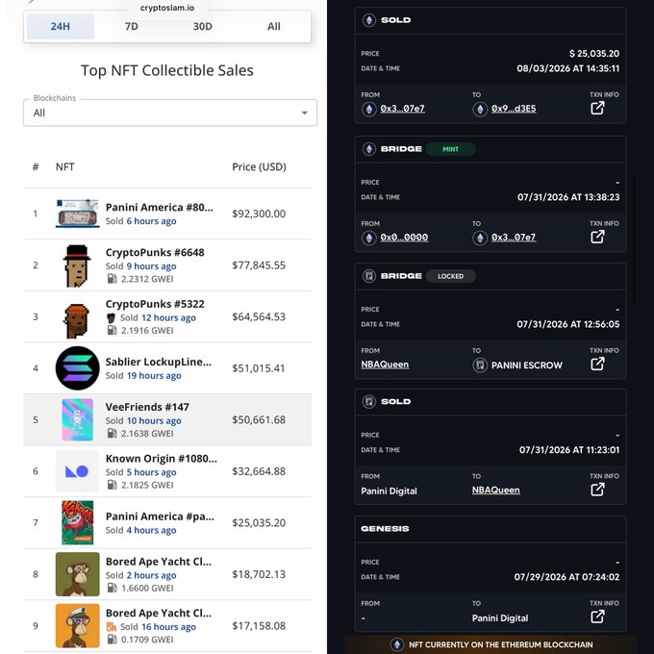Click gas pump icon next to 0.1709 GWEI
The image size is (654, 654).
(112, 640)
